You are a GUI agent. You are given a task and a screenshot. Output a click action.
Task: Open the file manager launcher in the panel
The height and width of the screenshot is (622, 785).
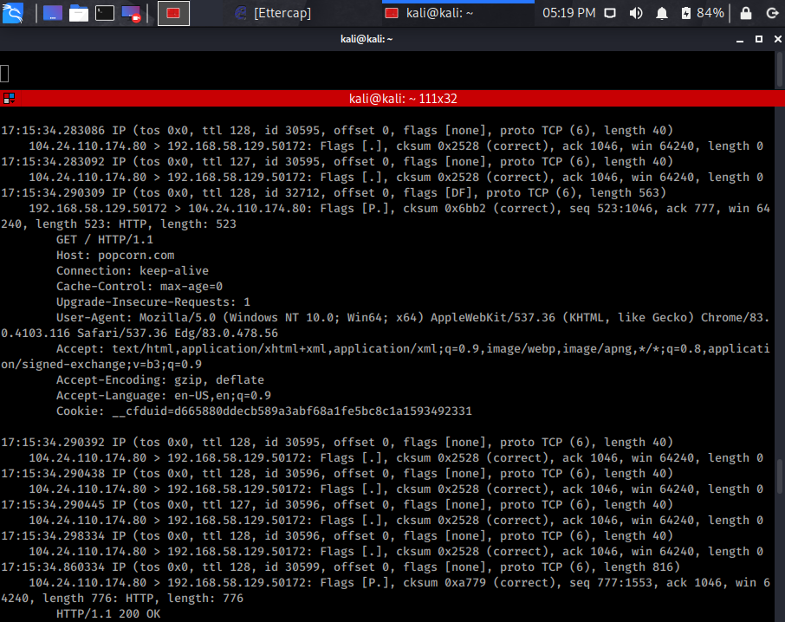[x=79, y=14]
